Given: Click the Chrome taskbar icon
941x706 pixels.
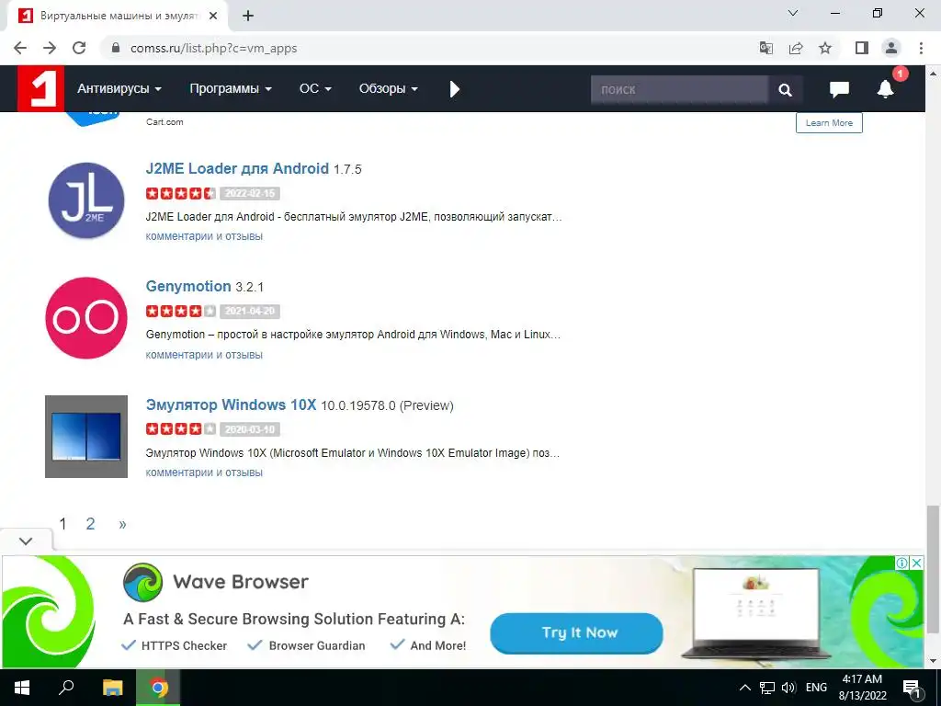Looking at the screenshot, I should 158,688.
